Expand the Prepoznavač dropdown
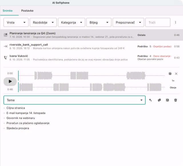This screenshot has width=183, height=166. click(128, 22)
